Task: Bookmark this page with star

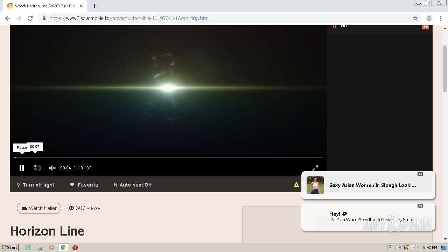Action: 415,18
